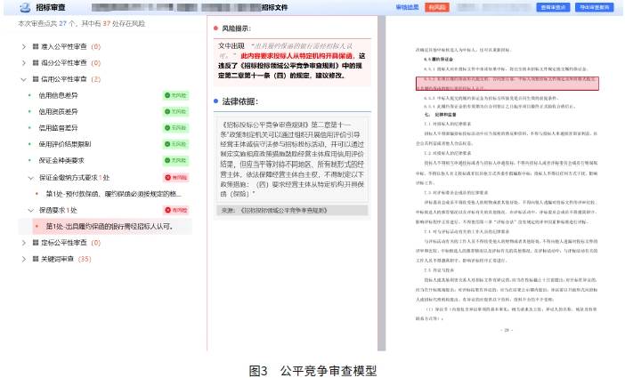Click the 法律依据 section heading
The image size is (625, 378).
point(240,101)
